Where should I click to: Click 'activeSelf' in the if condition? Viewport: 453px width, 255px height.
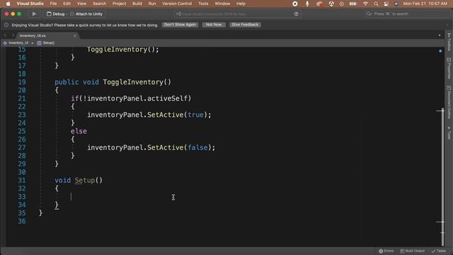[x=167, y=98]
